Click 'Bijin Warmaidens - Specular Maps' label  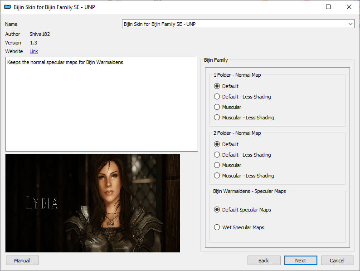[249, 191]
